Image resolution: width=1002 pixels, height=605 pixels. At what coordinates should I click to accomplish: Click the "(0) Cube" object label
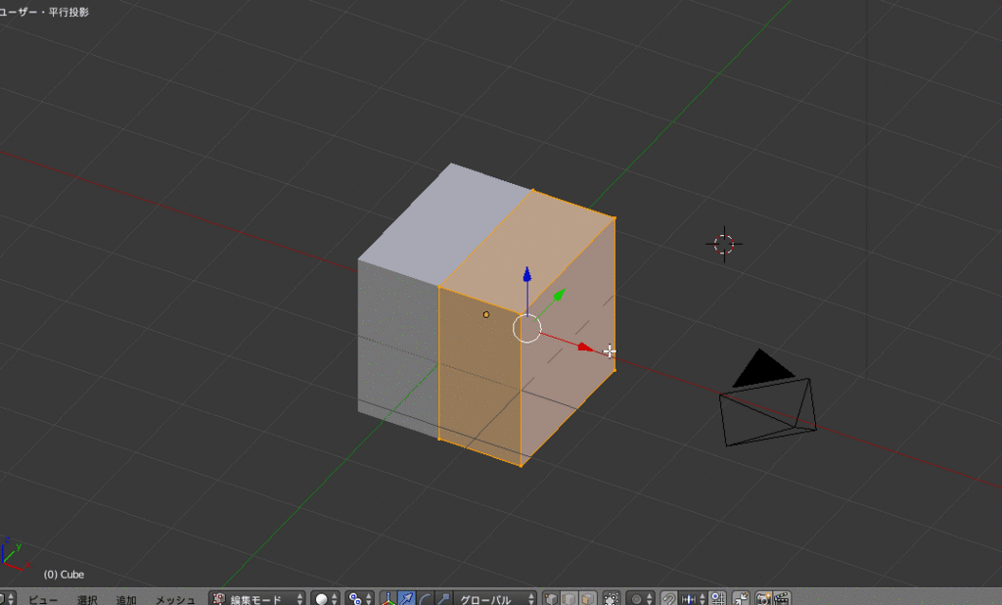[x=64, y=575]
